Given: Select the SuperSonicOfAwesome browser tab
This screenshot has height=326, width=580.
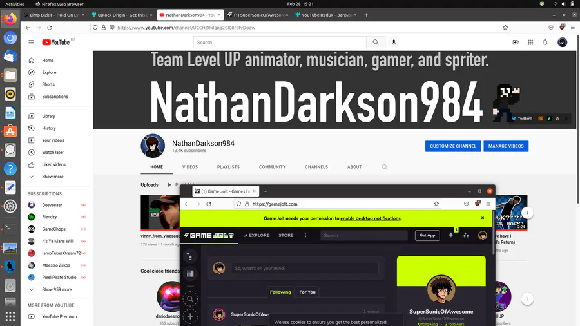Looking at the screenshot, I should 257,15.
